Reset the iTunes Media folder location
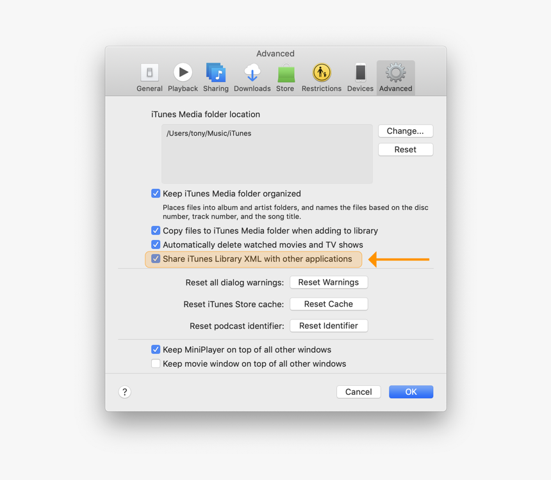551x480 pixels. click(x=405, y=149)
